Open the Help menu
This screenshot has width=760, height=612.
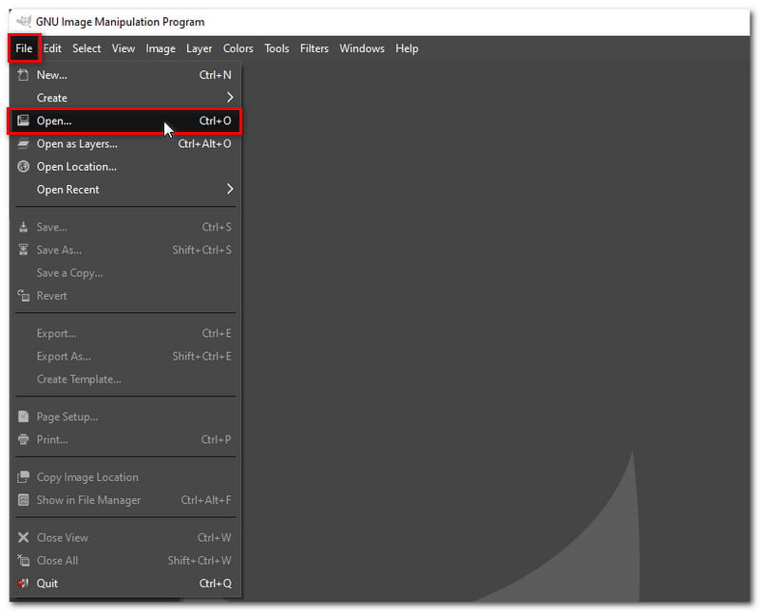(407, 48)
